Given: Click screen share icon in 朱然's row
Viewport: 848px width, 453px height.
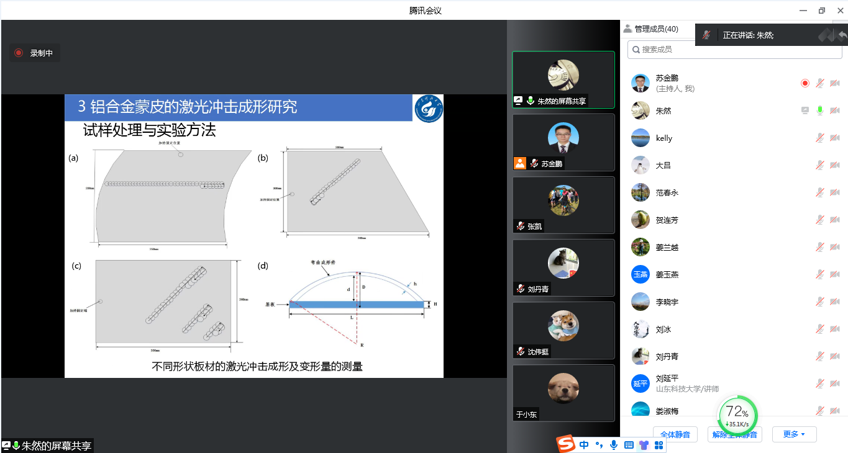Looking at the screenshot, I should 805,110.
